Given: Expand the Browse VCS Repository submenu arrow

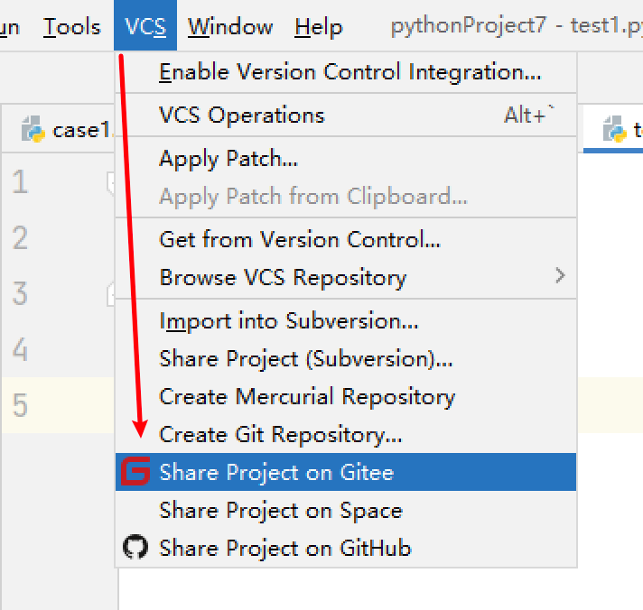Looking at the screenshot, I should [560, 276].
